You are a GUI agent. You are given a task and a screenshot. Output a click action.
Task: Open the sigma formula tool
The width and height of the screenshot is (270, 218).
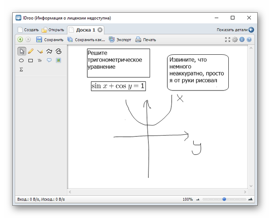tap(21, 69)
